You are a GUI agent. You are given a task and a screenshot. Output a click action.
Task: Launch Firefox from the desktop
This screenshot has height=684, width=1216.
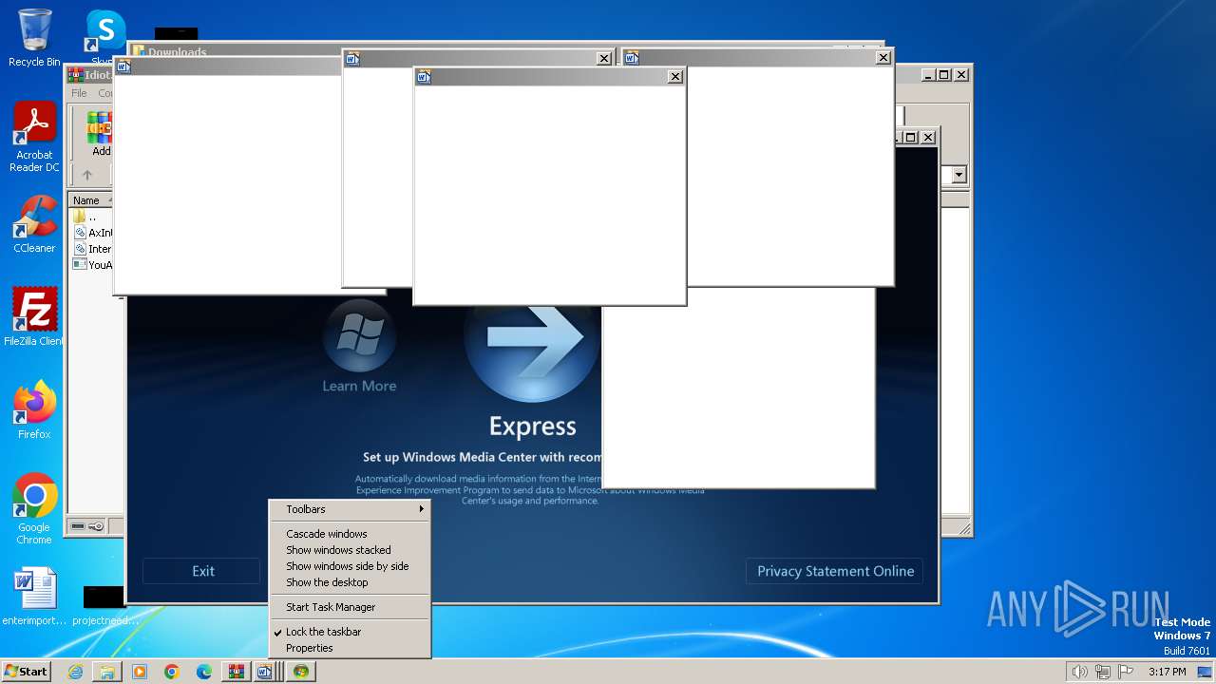(x=34, y=409)
